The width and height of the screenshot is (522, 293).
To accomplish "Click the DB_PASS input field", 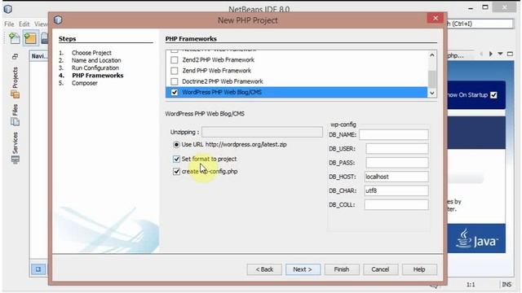I will click(397, 163).
